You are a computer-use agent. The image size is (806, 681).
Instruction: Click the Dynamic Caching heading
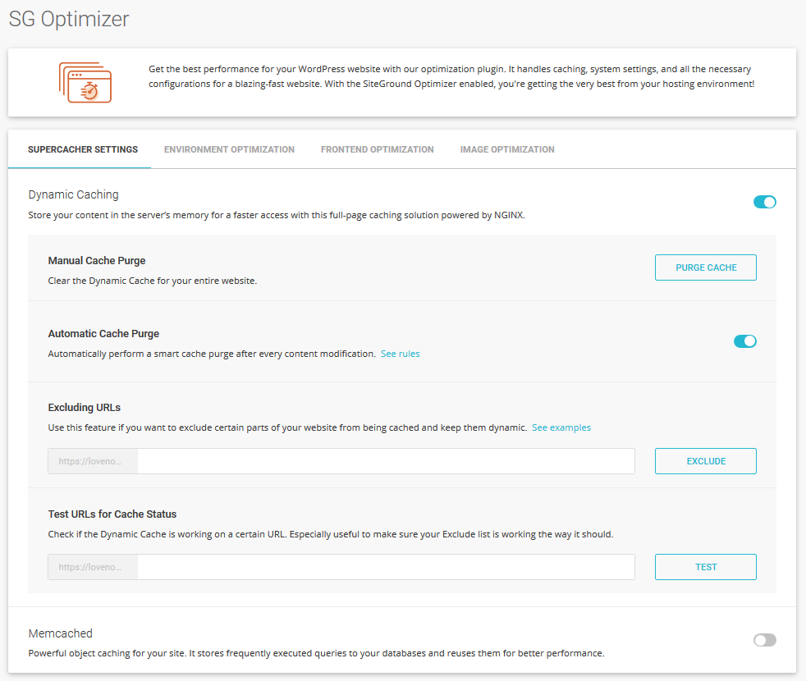pyautogui.click(x=74, y=194)
